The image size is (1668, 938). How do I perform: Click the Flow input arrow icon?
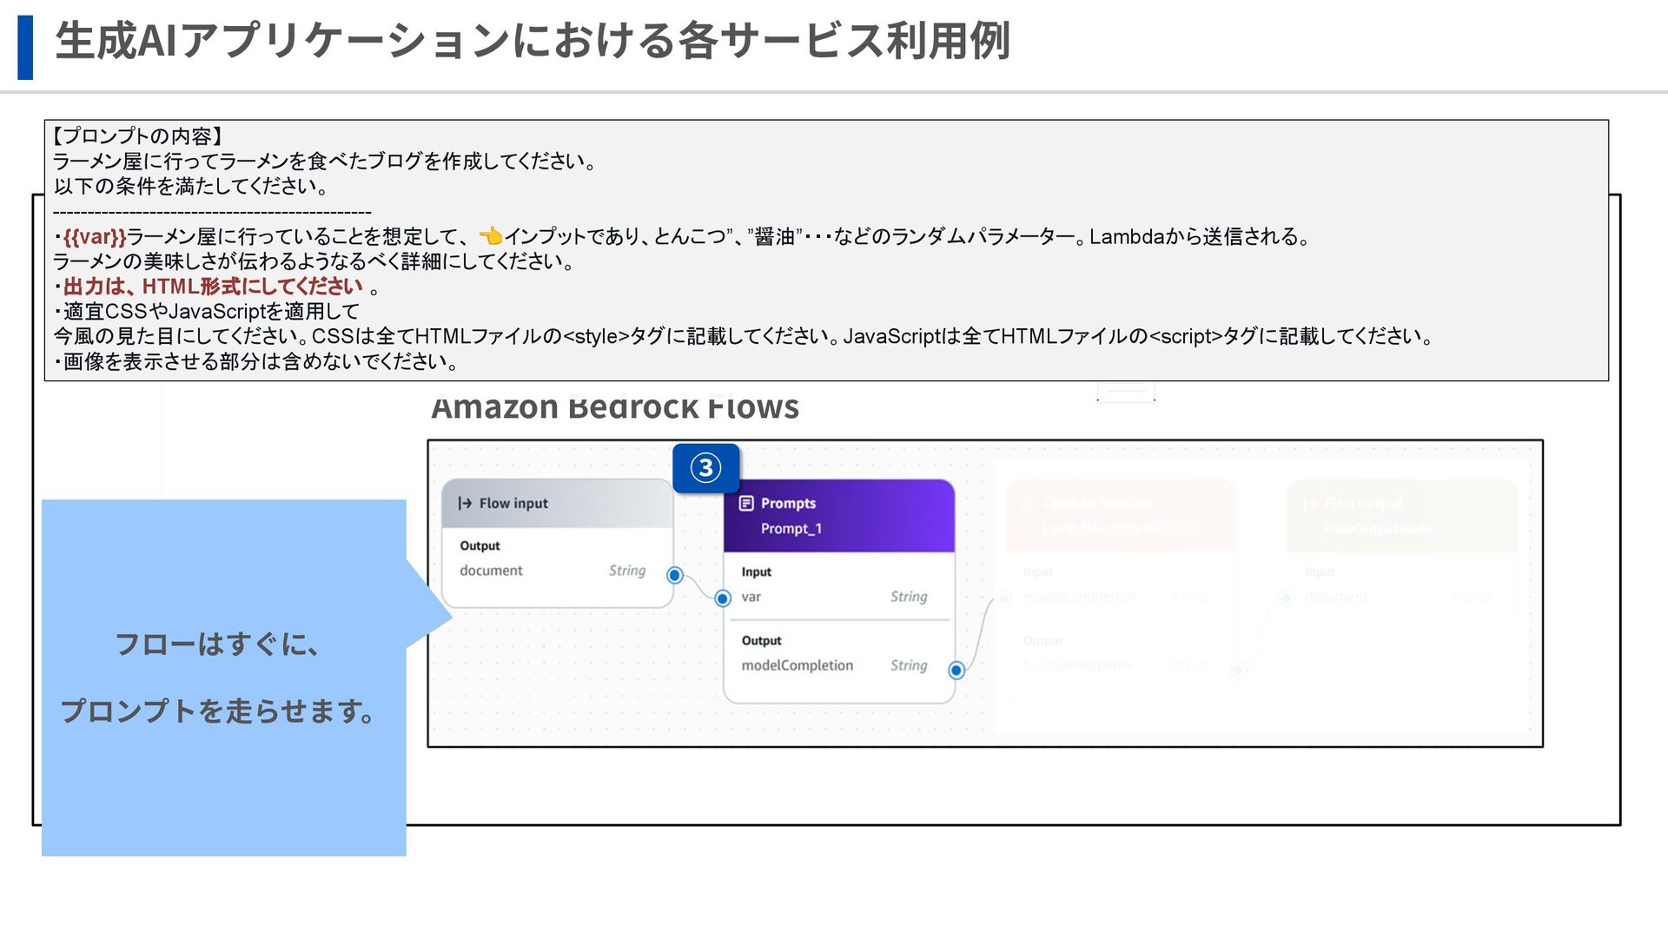[x=465, y=503]
